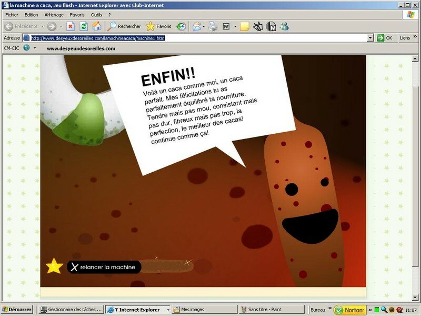
Task: Print the page with the printer icon
Action: pyautogui.click(x=213, y=26)
